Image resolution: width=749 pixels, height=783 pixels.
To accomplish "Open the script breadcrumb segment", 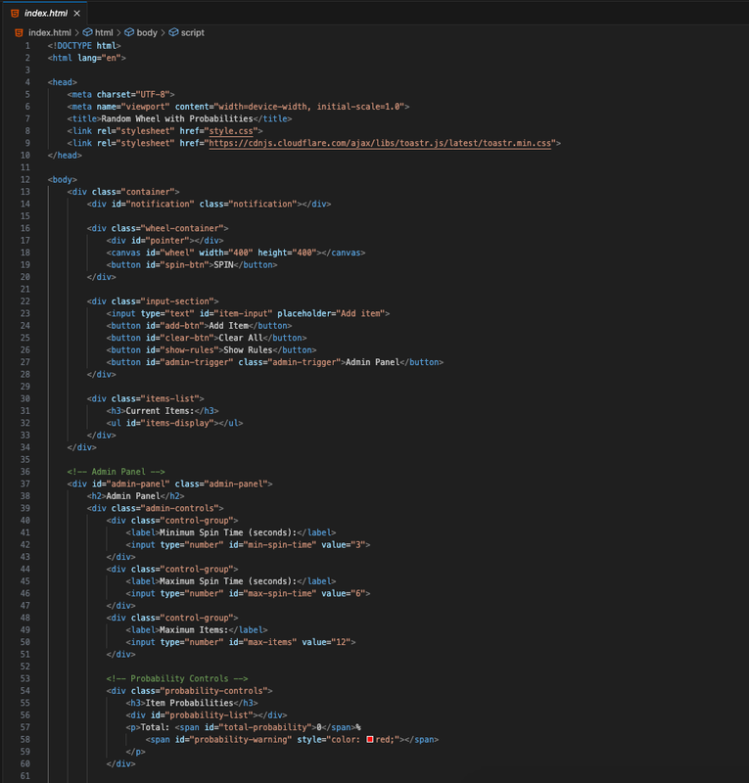I will tap(192, 32).
